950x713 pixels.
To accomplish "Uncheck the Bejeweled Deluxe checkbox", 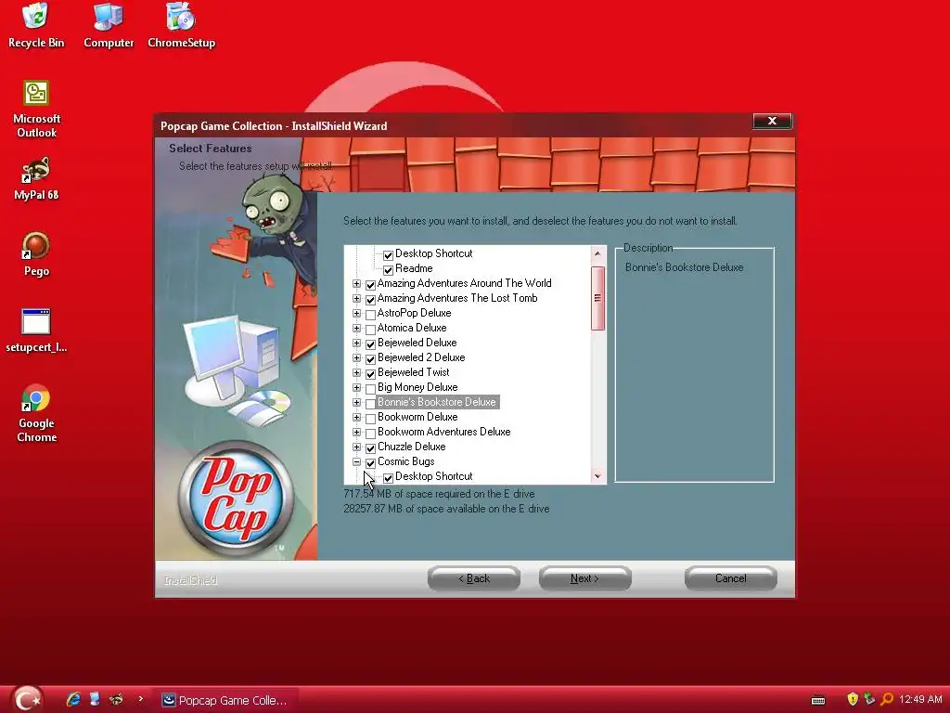I will point(371,344).
